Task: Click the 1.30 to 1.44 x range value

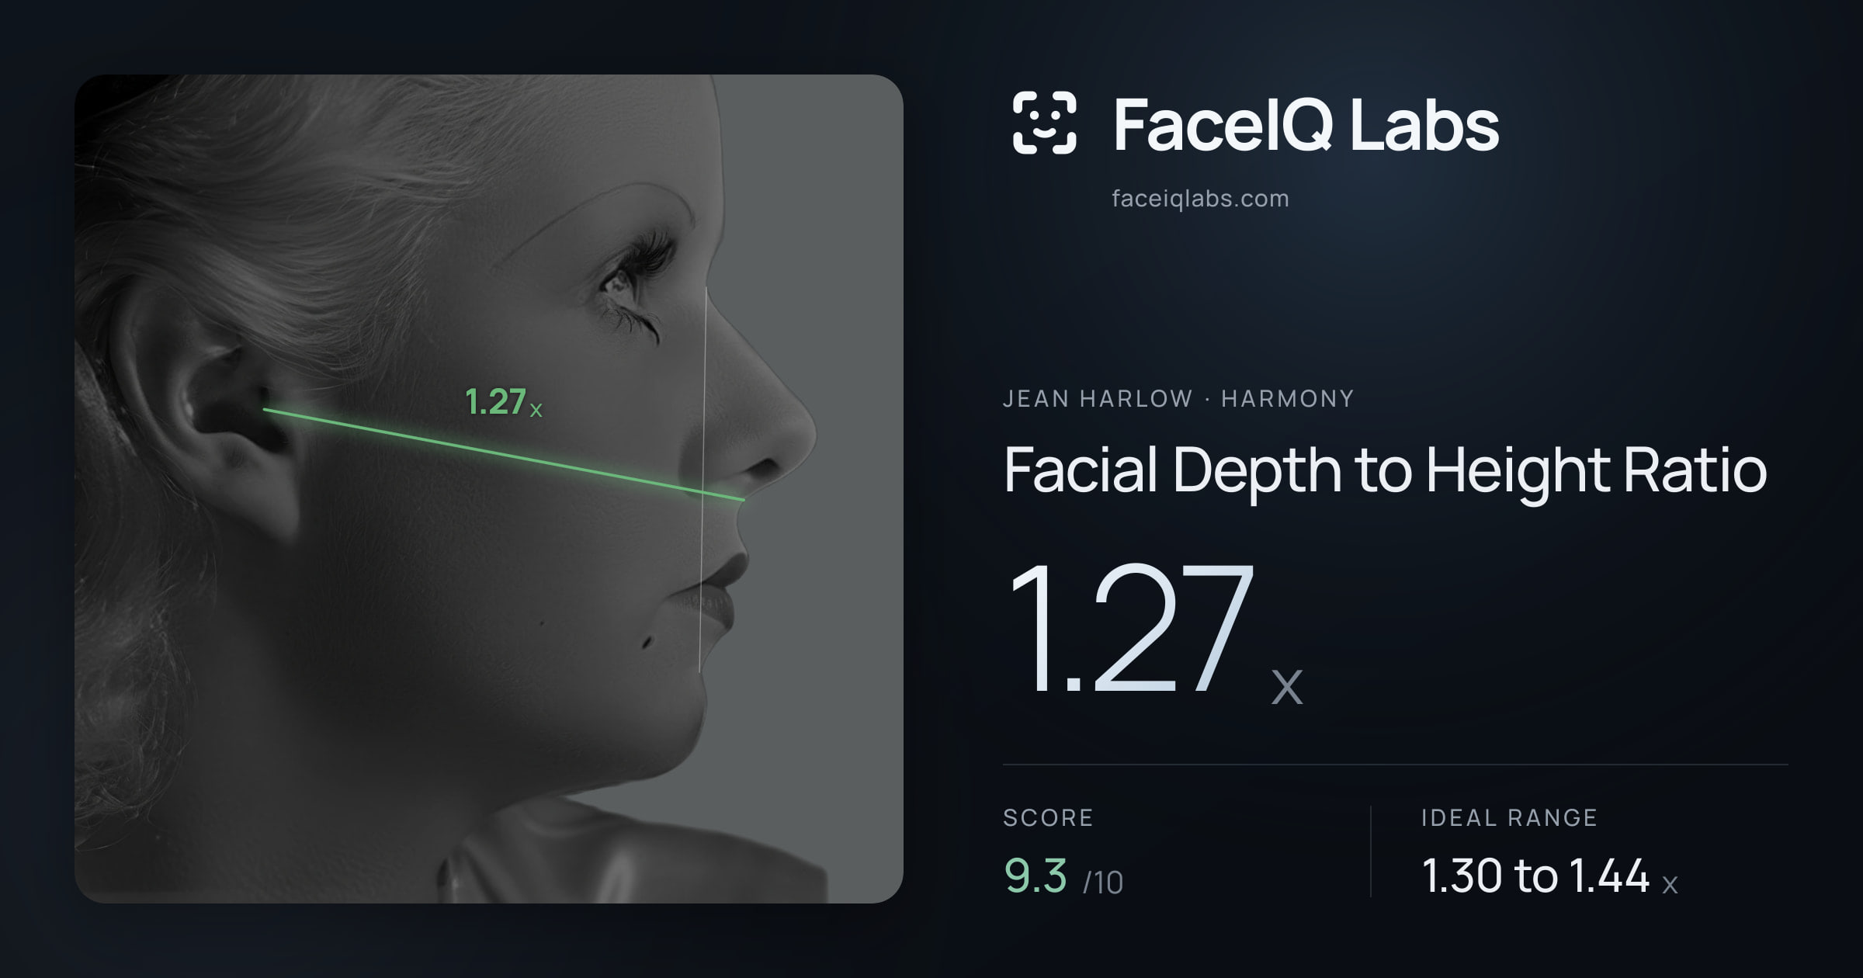Action: 1549,876
